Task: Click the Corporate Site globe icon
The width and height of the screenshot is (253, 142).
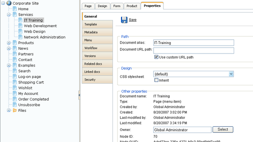Action: point(9,3)
